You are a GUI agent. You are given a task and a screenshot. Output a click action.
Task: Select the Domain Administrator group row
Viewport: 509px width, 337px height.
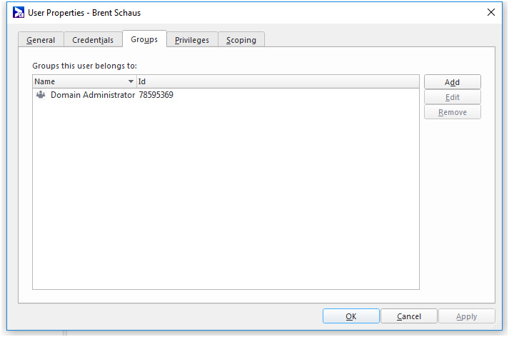(92, 94)
